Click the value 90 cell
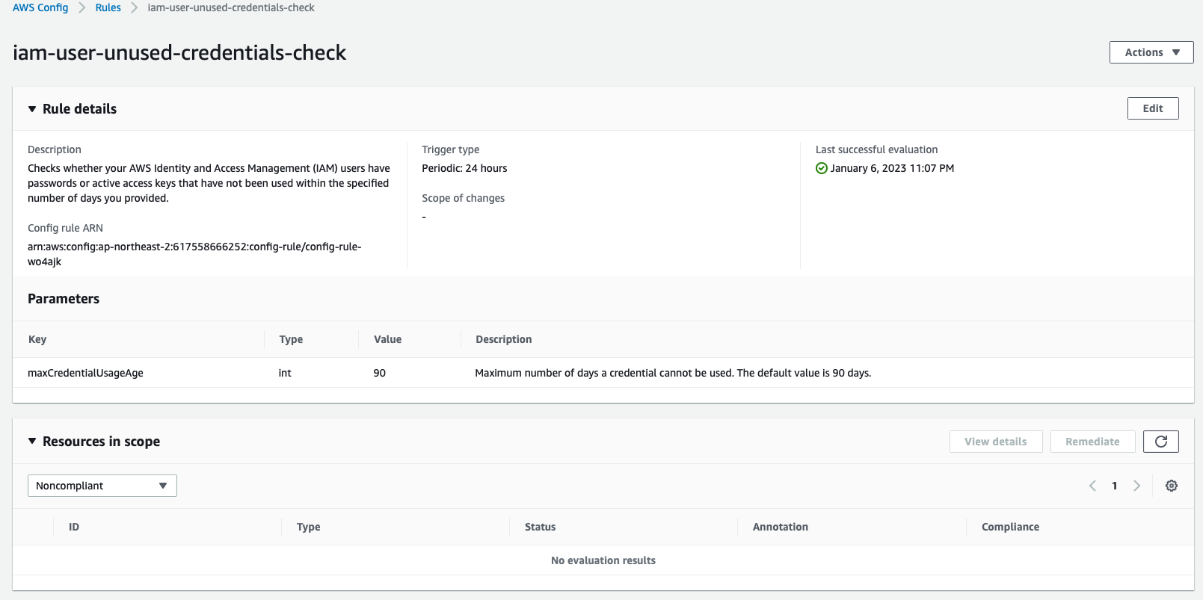The width and height of the screenshot is (1203, 600). (x=380, y=373)
